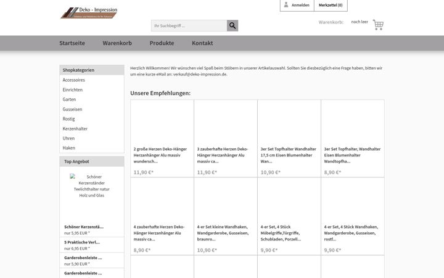This screenshot has height=278, width=444.
Task: Open Anmelden login link
Action: tap(300, 5)
